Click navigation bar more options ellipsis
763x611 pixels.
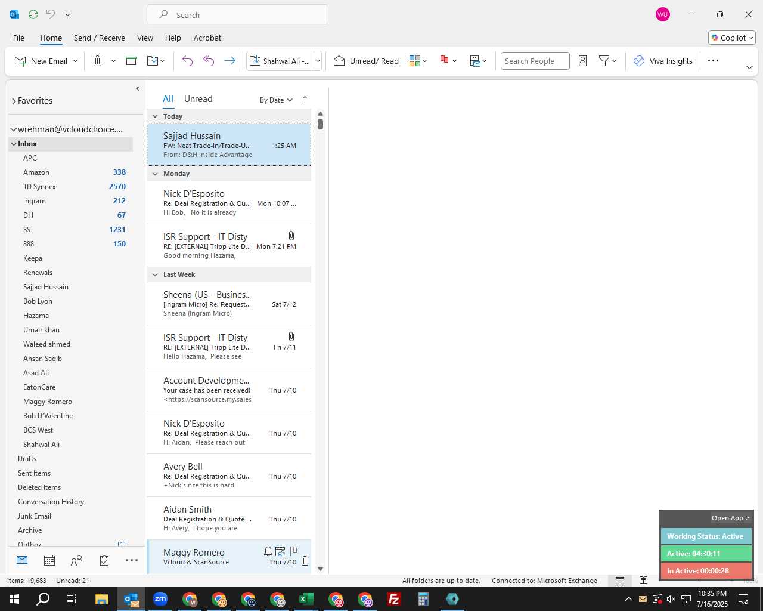[x=132, y=560]
